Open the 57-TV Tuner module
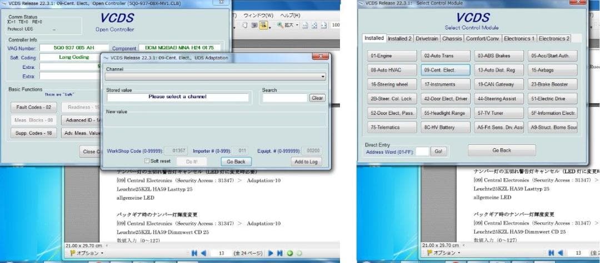This screenshot has height=263, width=600. click(499, 113)
